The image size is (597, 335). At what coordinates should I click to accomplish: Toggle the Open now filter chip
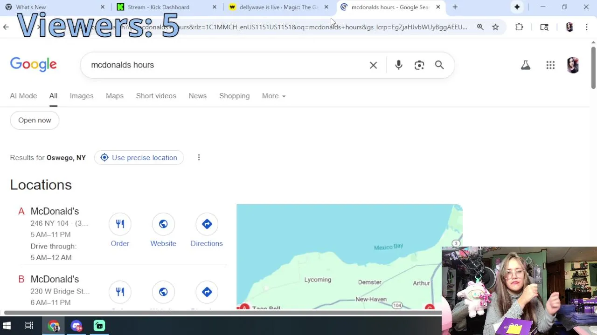point(35,120)
